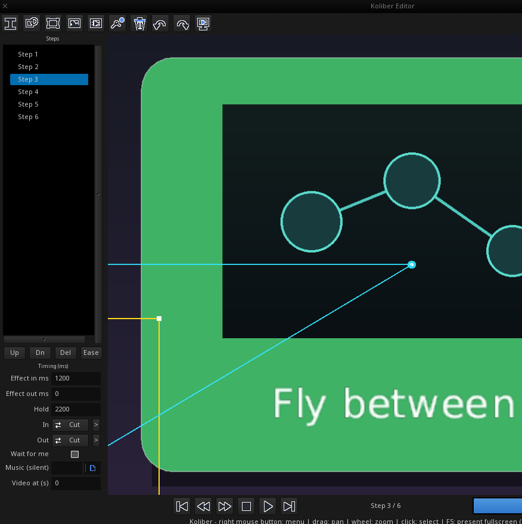Click the redo arrow icon
Image resolution: width=522 pixels, height=524 pixels.
pyautogui.click(x=182, y=23)
